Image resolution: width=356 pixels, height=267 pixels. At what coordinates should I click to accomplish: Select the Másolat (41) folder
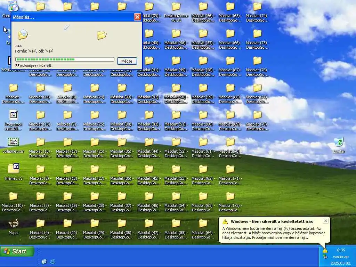(x=149, y=66)
